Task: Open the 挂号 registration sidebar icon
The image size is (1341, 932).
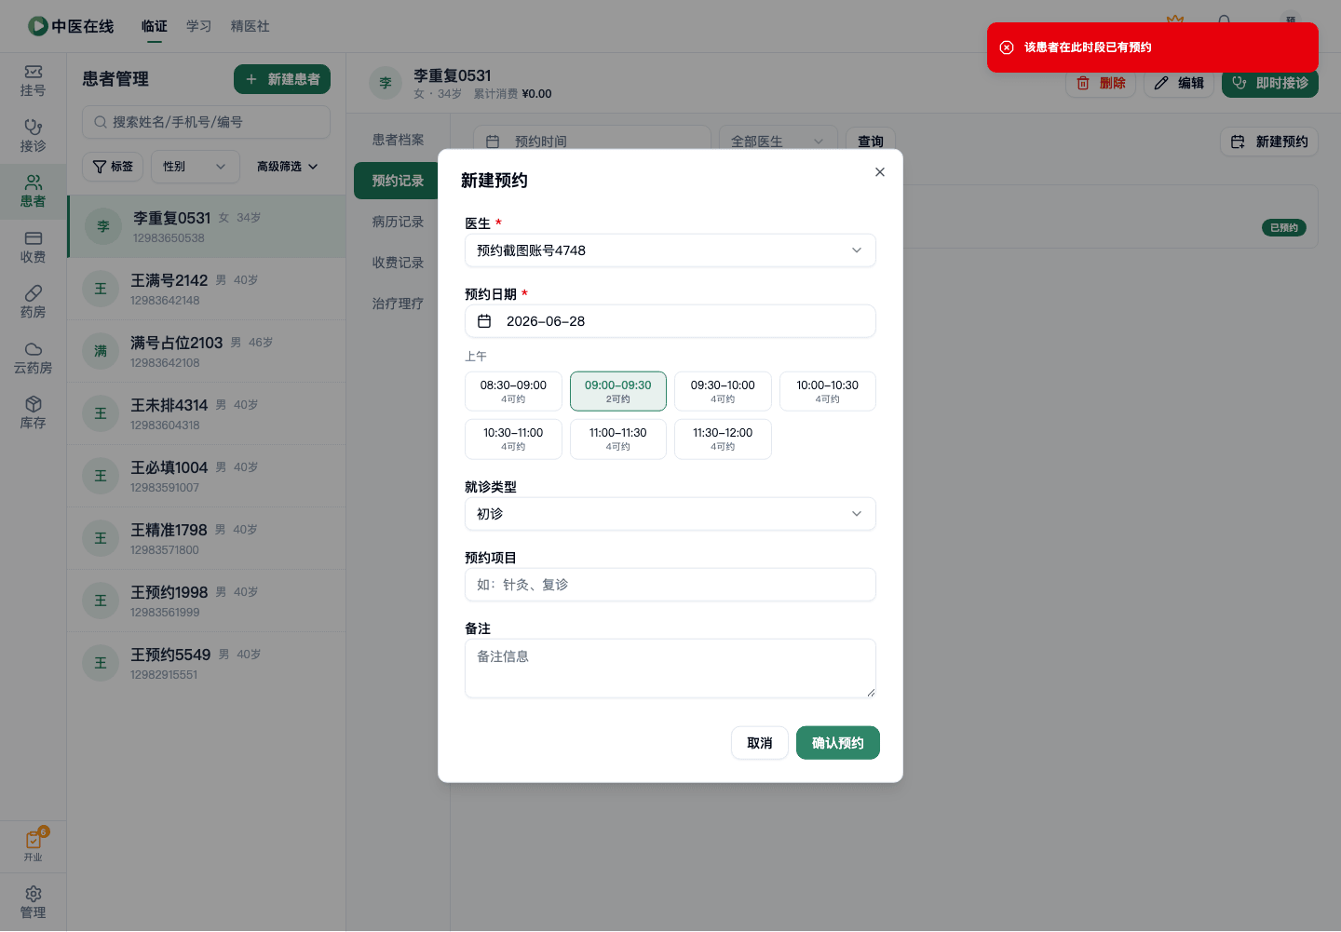Action: pos(33,81)
